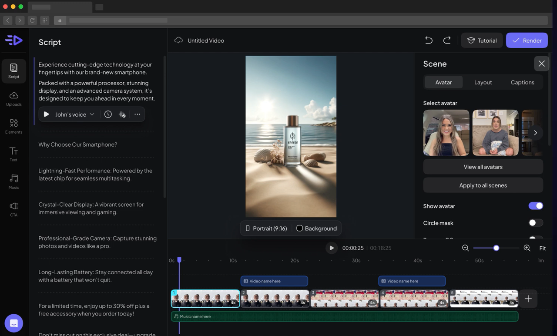Screen dimensions: 557x336
Task: Click View all avatars
Action: [x=483, y=167]
